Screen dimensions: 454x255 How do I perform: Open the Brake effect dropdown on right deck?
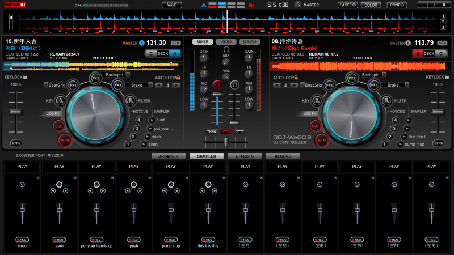[407, 84]
